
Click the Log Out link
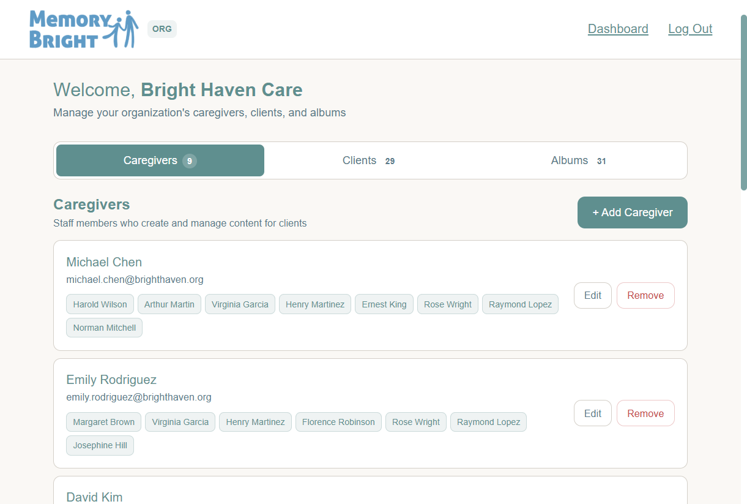point(690,29)
